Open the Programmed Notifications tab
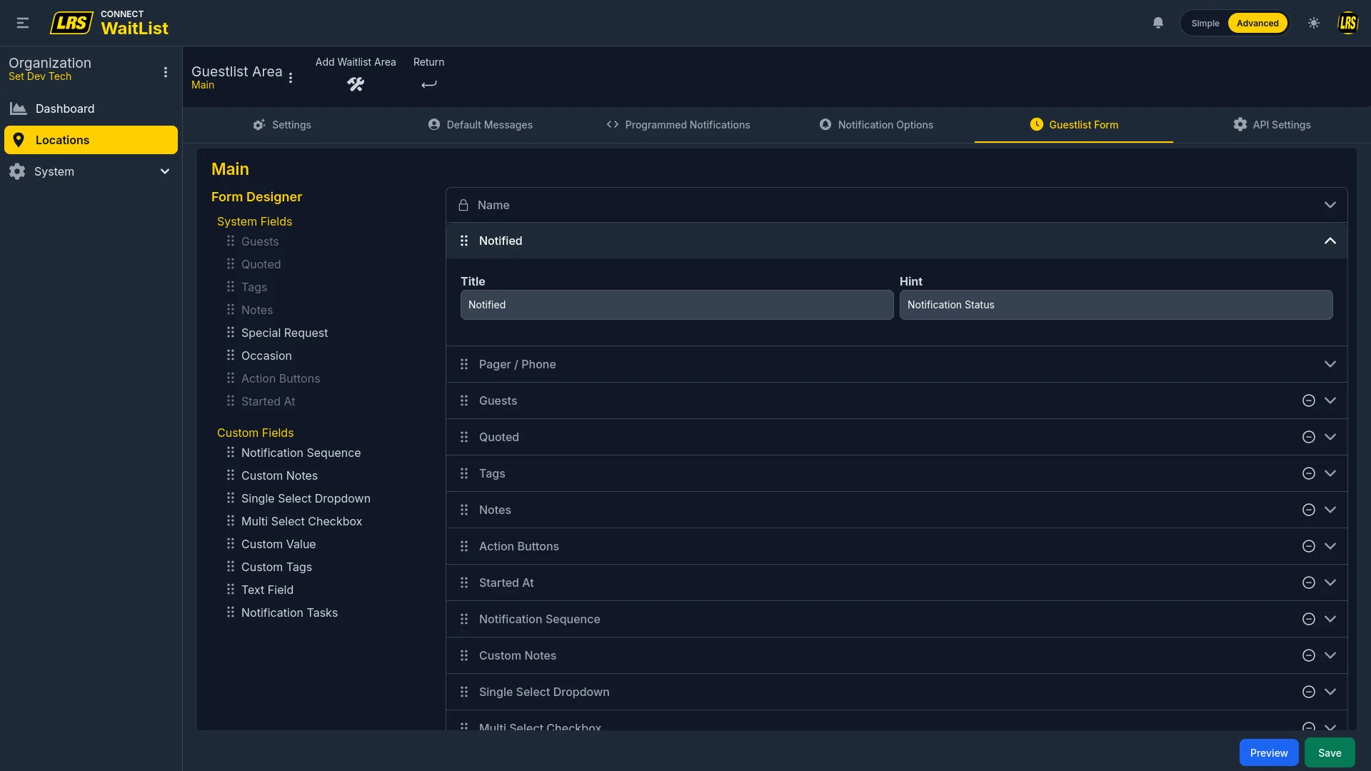1371x771 pixels. pyautogui.click(x=678, y=125)
